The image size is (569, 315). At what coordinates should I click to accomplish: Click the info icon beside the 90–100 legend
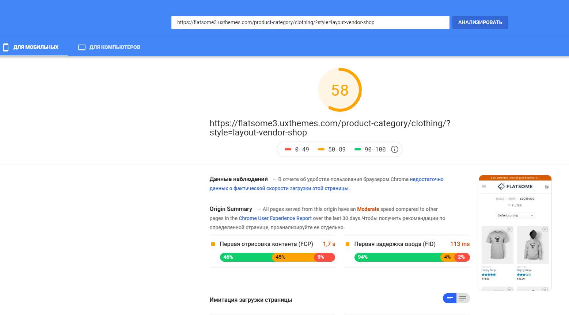395,149
